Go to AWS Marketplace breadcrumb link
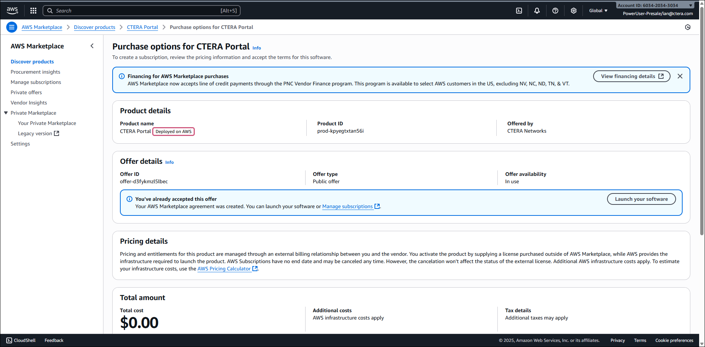Viewport: 705px width, 347px height. 42,27
